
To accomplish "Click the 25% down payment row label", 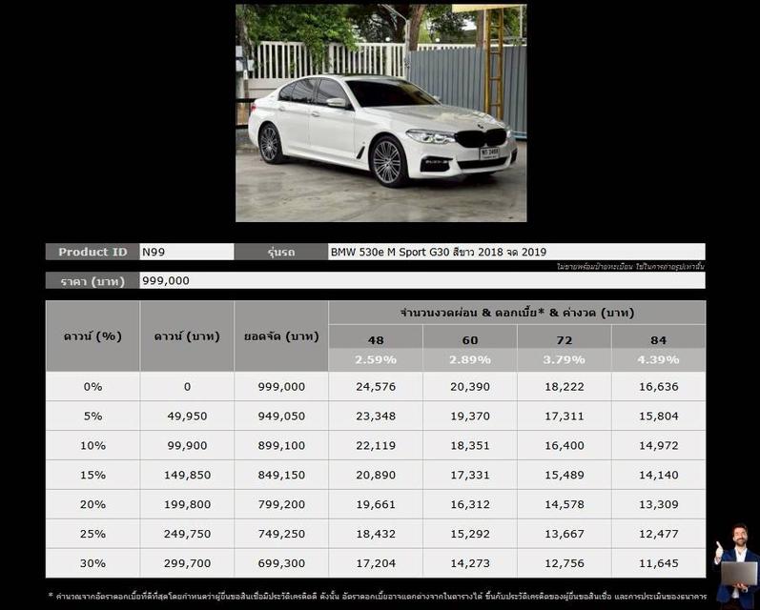I will pyautogui.click(x=92, y=534).
